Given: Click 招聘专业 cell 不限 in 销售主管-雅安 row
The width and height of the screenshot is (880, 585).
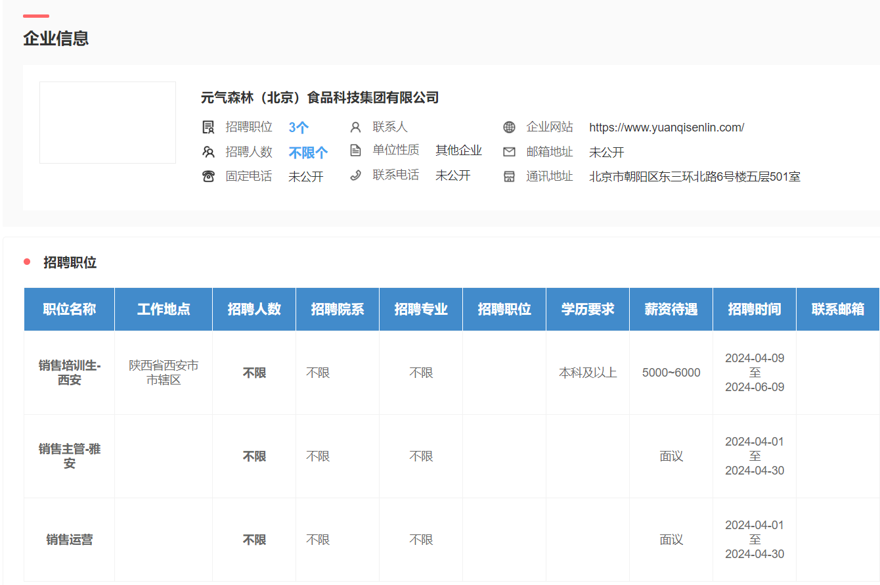Looking at the screenshot, I should pos(421,456).
